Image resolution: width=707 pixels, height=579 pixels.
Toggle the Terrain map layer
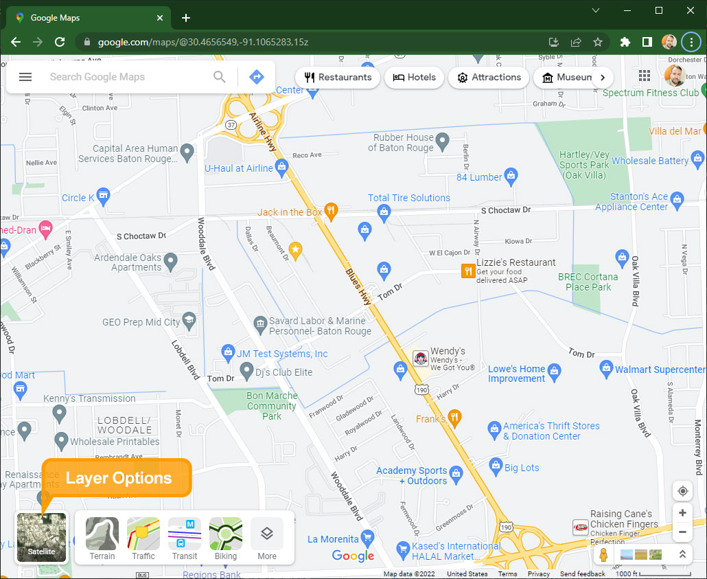click(x=102, y=539)
